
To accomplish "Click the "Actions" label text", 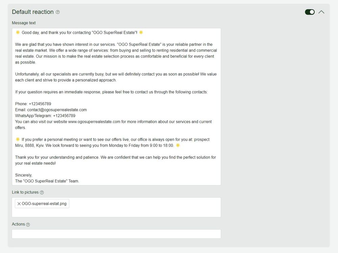I will click(x=18, y=224).
